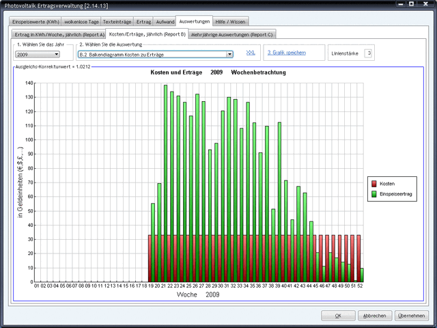Click the Linienstärke value field
437x328 pixels.
[x=368, y=53]
